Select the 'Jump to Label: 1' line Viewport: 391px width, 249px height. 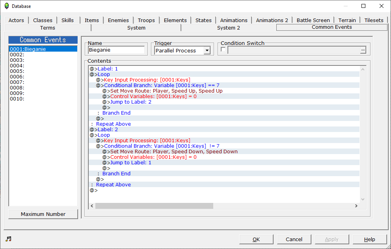(x=224, y=162)
